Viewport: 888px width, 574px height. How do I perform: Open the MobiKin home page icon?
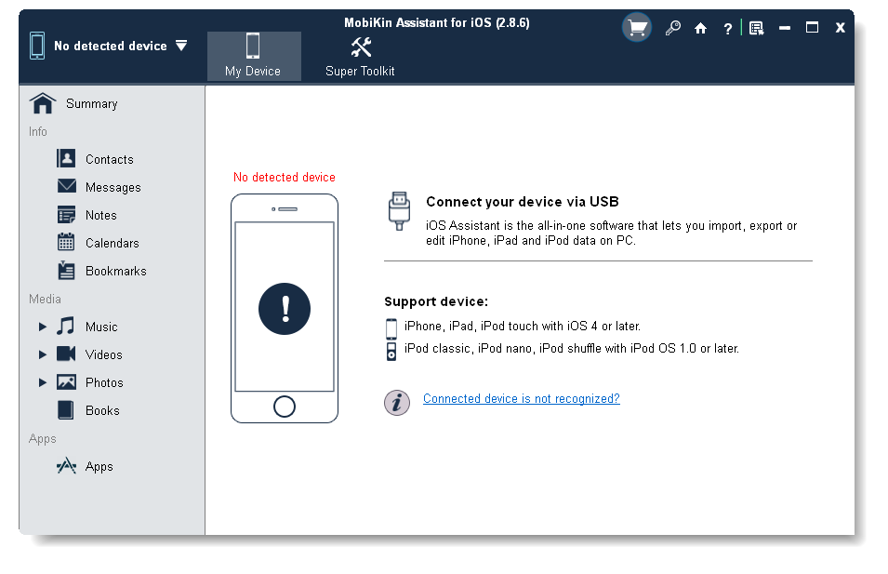[x=700, y=28]
